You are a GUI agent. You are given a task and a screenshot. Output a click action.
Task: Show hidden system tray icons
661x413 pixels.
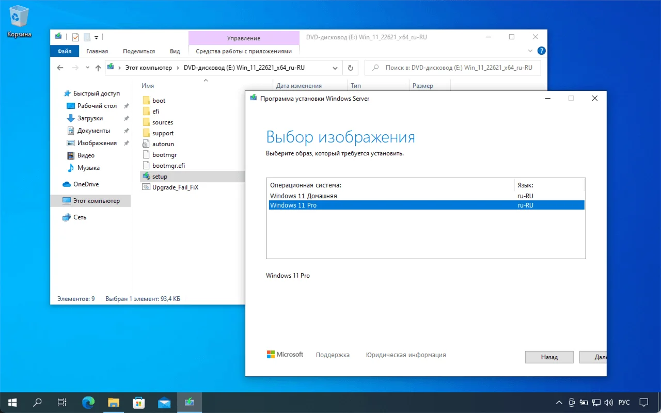[559, 402]
